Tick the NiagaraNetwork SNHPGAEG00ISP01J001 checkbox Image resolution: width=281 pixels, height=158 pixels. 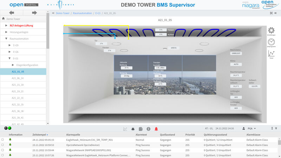tap(3, 150)
